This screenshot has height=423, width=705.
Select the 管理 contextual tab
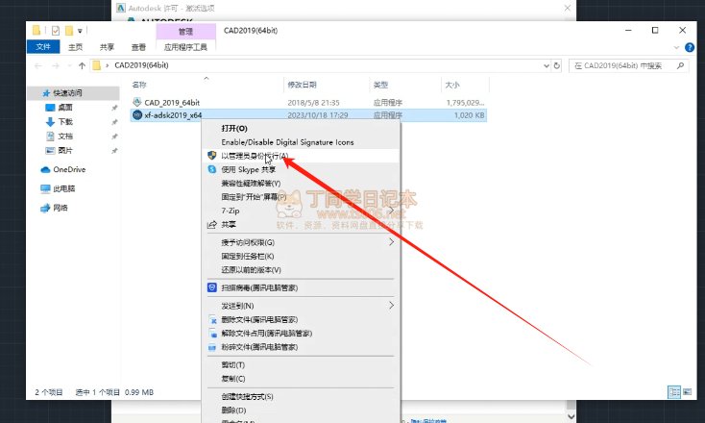185,31
